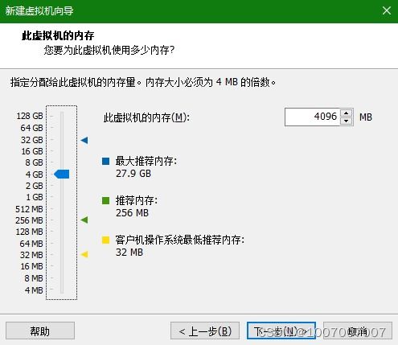Viewport: 398px width, 345px height.
Task: Click the blue memory slider thumb
Action: pyautogui.click(x=62, y=174)
